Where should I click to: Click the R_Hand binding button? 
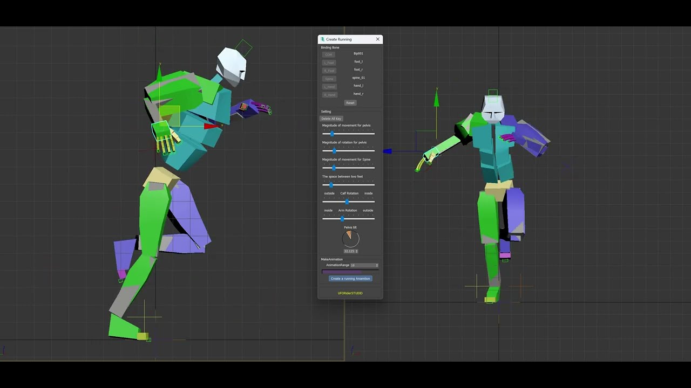tap(329, 95)
